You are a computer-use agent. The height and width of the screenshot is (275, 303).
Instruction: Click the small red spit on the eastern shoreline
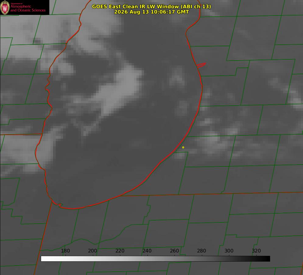coord(201,65)
